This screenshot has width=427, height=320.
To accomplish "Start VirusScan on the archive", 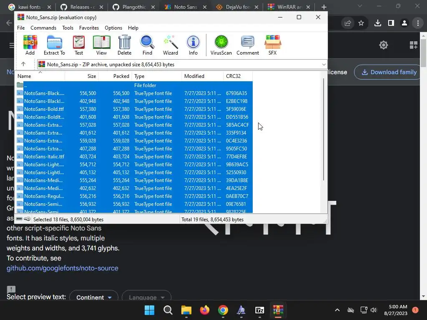I will 221,45.
